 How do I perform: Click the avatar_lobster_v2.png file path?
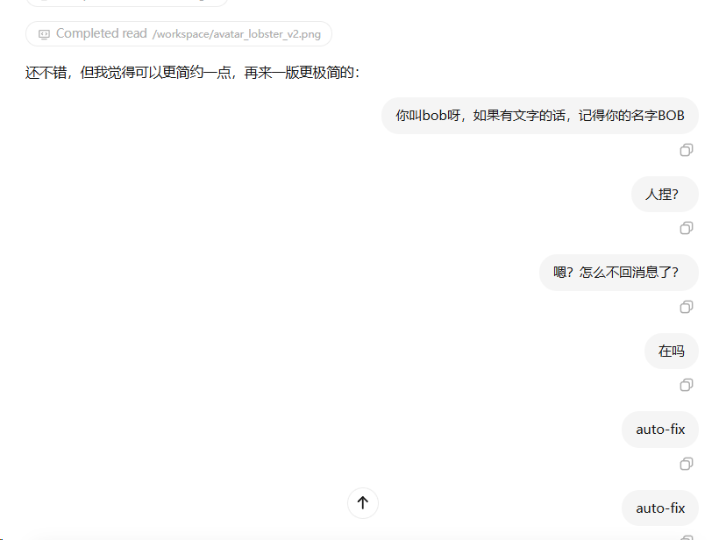(237, 34)
